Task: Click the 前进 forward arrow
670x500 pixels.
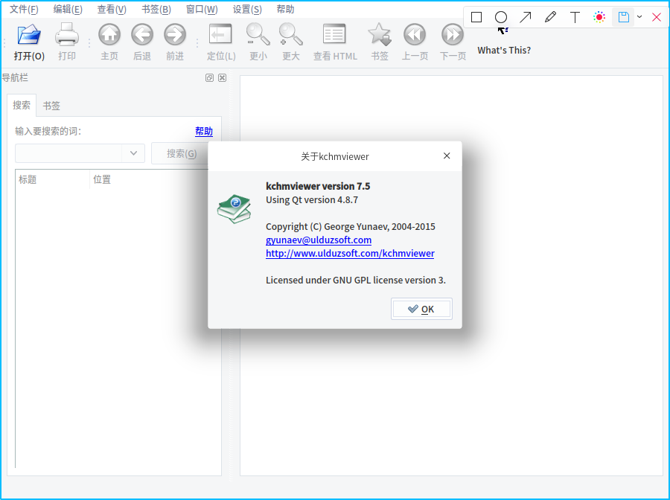Action: coord(175,42)
